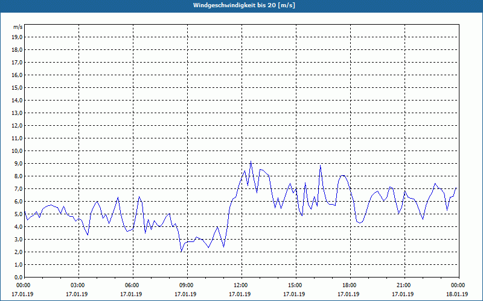The image size is (483, 301).
Task: Click the "13,0" y-axis label
Action: [x=17, y=113]
